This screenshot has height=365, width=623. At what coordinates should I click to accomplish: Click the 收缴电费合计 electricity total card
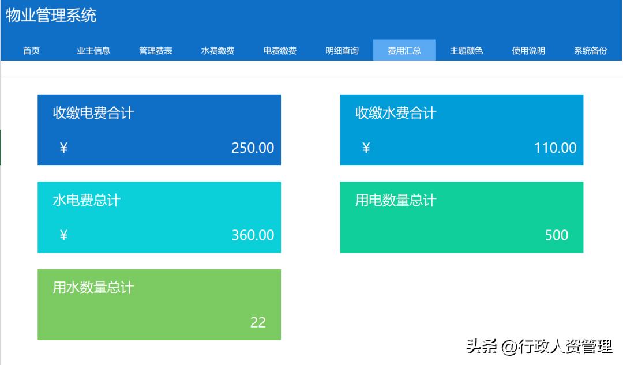pos(159,129)
